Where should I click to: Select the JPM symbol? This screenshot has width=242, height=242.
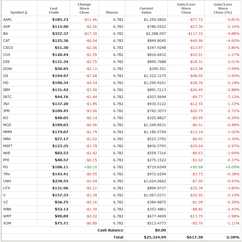pos(6,111)
